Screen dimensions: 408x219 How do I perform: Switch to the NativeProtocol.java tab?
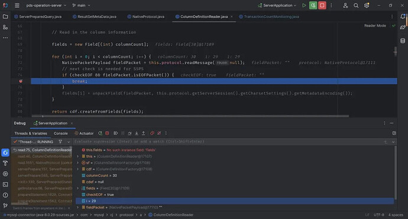tap(145, 17)
